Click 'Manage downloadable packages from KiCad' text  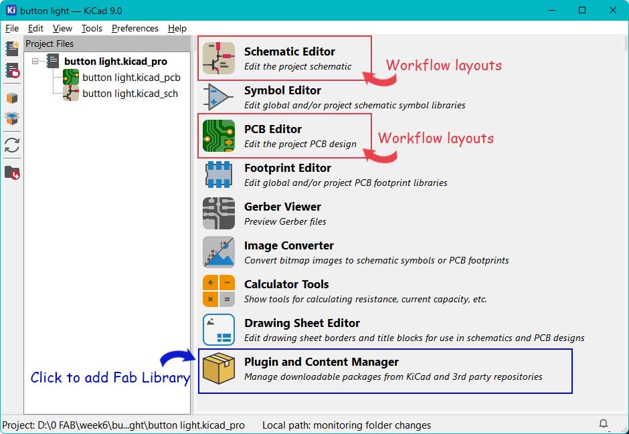tap(393, 376)
